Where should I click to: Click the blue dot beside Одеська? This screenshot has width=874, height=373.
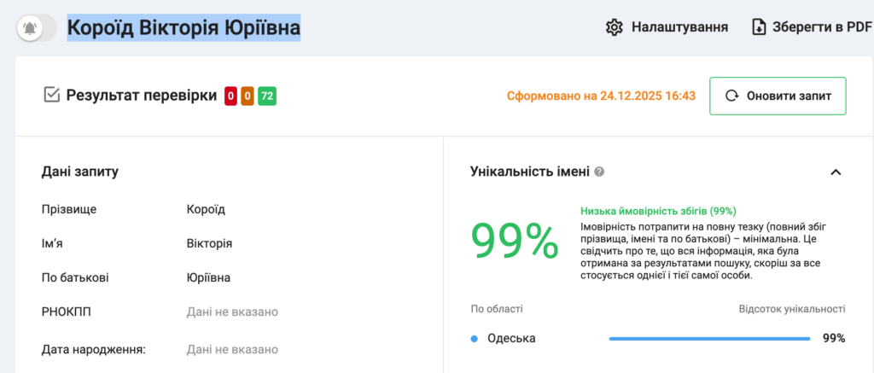(475, 339)
